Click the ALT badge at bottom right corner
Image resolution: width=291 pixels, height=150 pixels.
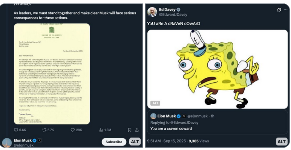click(x=282, y=141)
